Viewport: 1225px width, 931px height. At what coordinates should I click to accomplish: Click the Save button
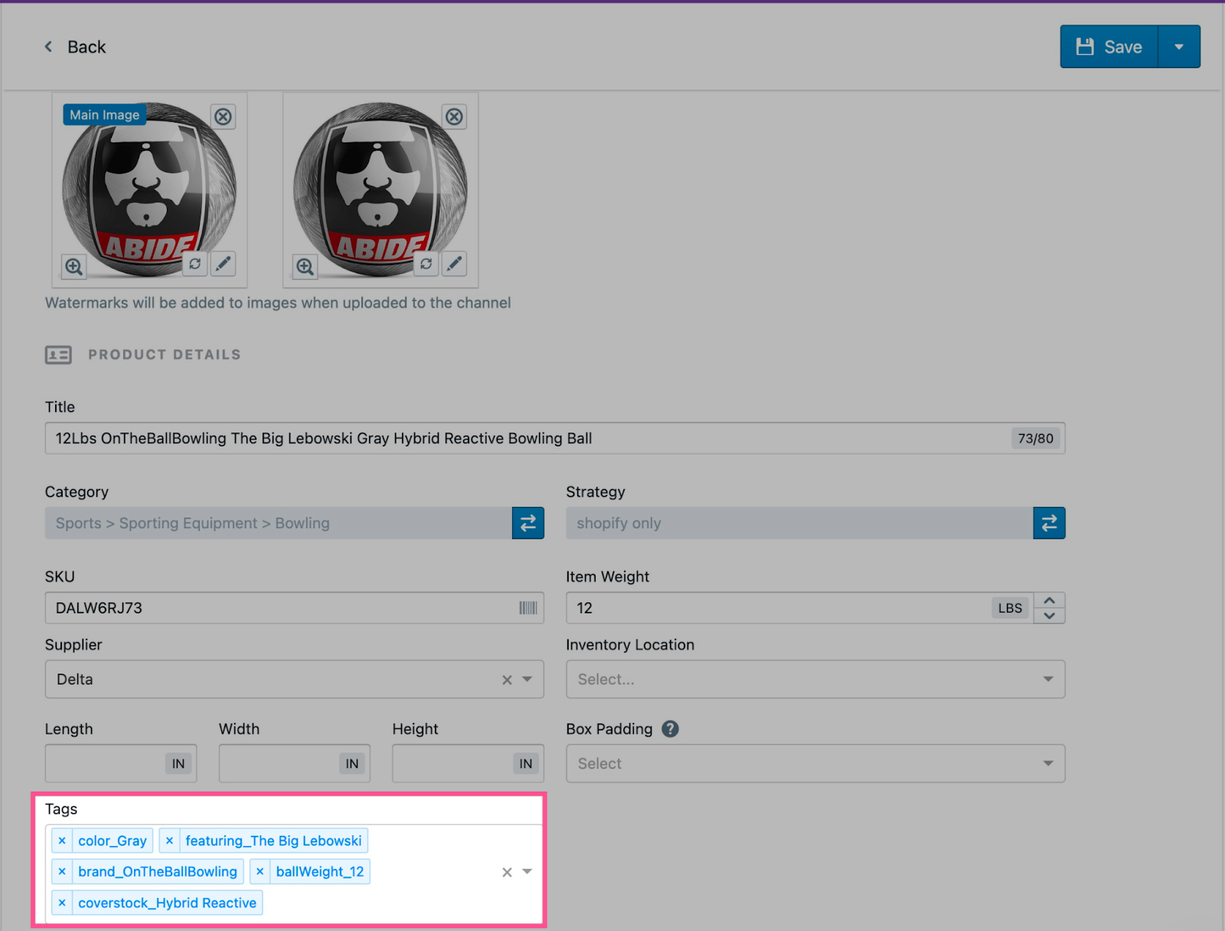(x=1109, y=47)
